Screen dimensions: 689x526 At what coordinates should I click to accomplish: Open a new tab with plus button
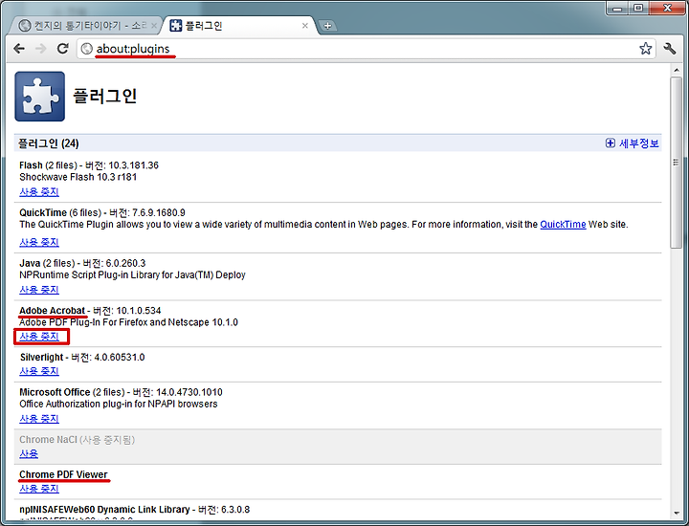click(327, 26)
